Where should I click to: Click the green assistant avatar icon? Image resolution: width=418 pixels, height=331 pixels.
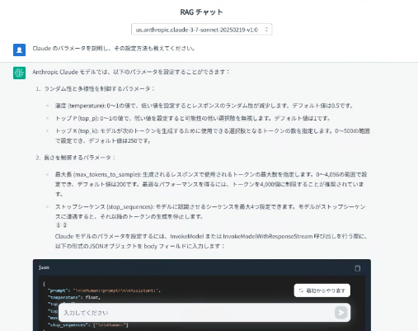click(x=19, y=73)
